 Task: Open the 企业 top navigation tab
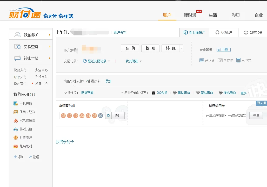click(x=258, y=15)
